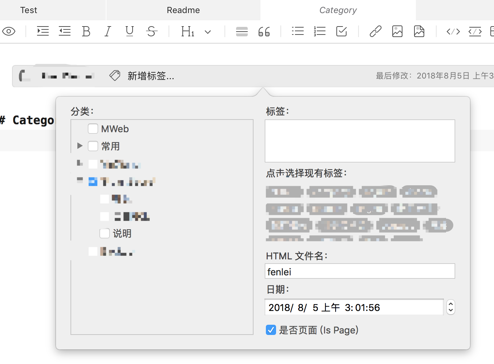Image resolution: width=494 pixels, height=364 pixels.
Task: Insert a task list checkbox item
Action: (341, 32)
